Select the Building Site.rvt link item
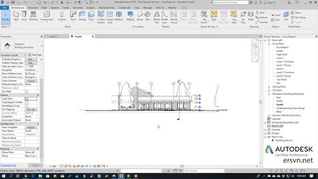Image resolution: width=318 pixels, height=179 pixels. (284, 140)
